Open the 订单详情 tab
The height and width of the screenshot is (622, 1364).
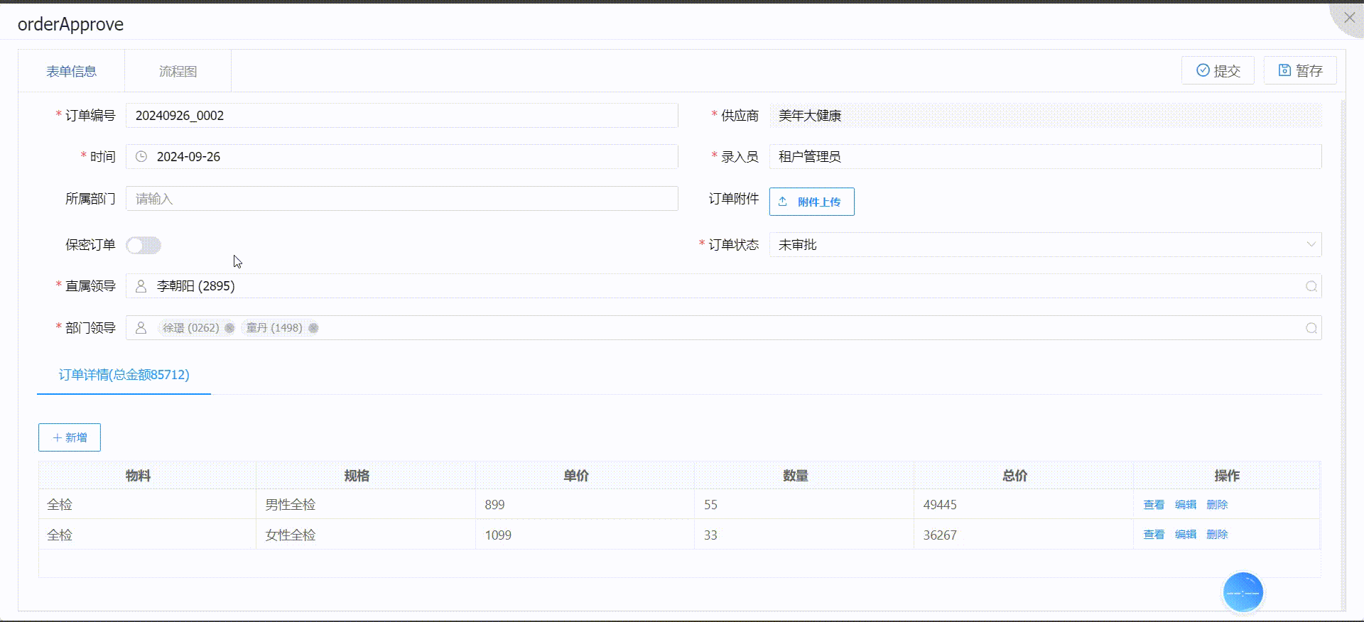tap(124, 375)
